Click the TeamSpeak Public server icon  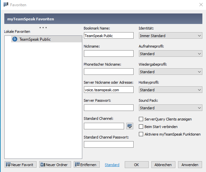point(15,39)
